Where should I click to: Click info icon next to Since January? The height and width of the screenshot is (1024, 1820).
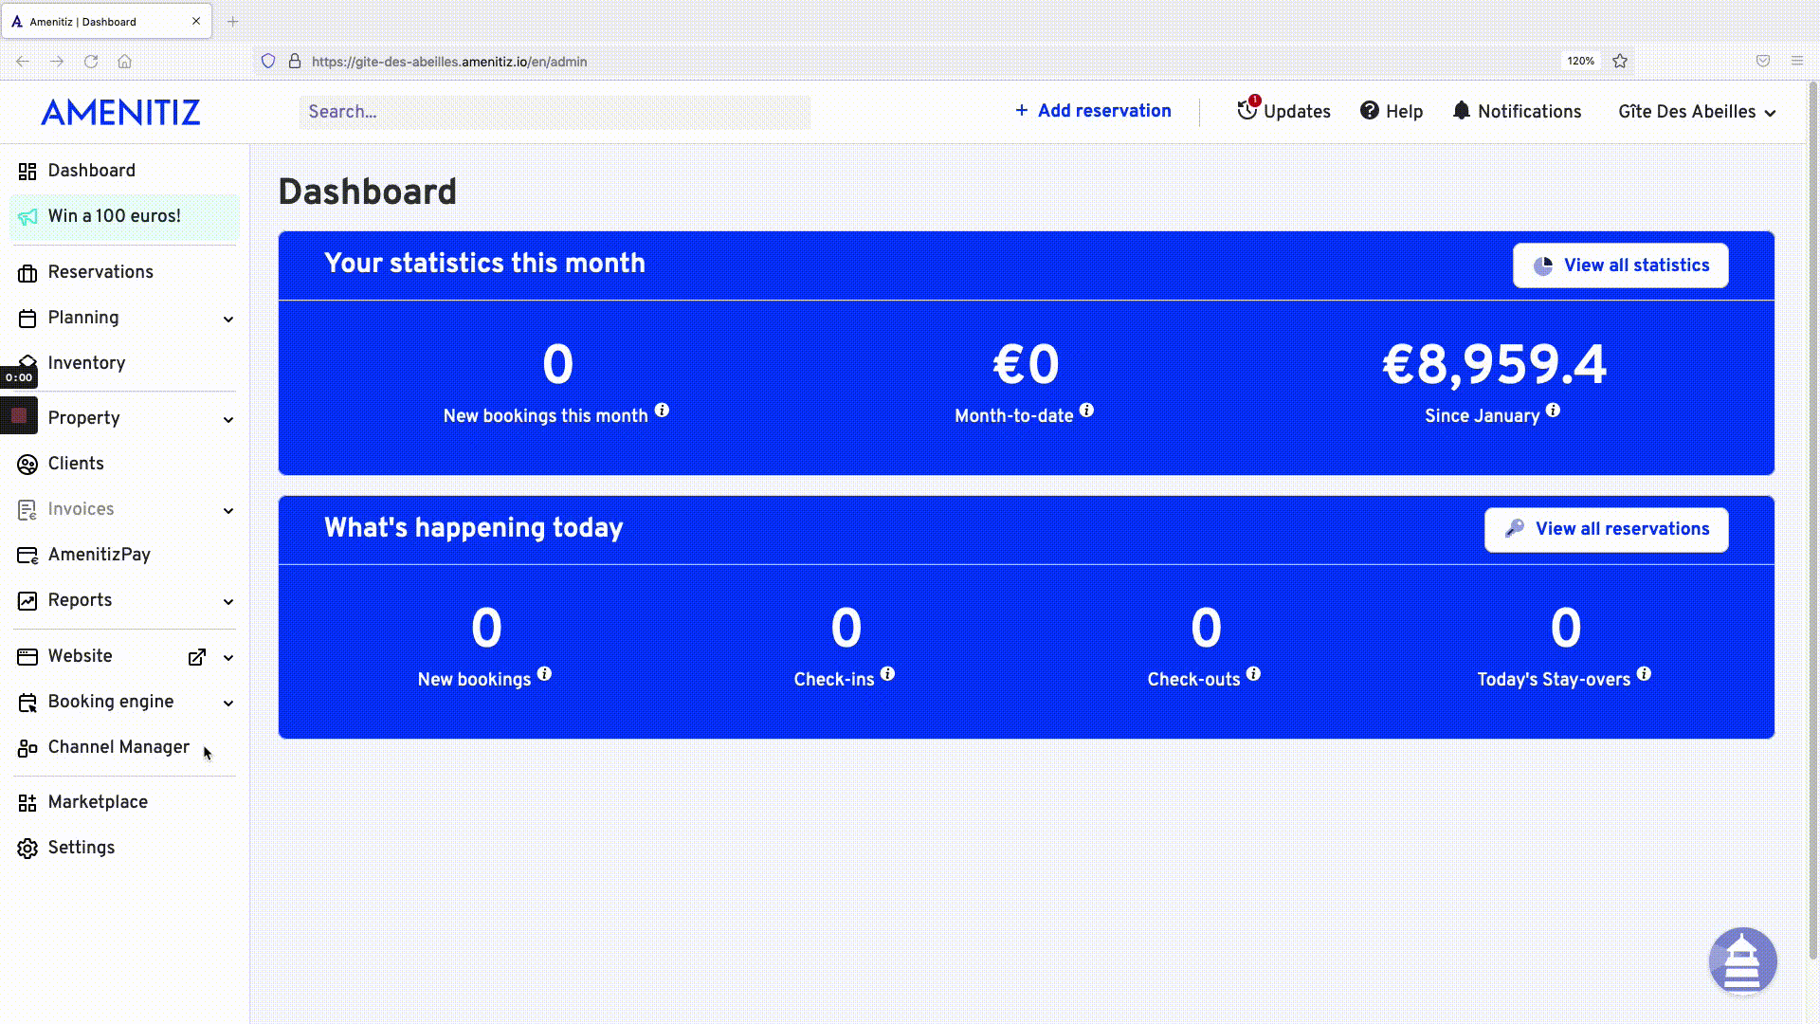[1553, 411]
